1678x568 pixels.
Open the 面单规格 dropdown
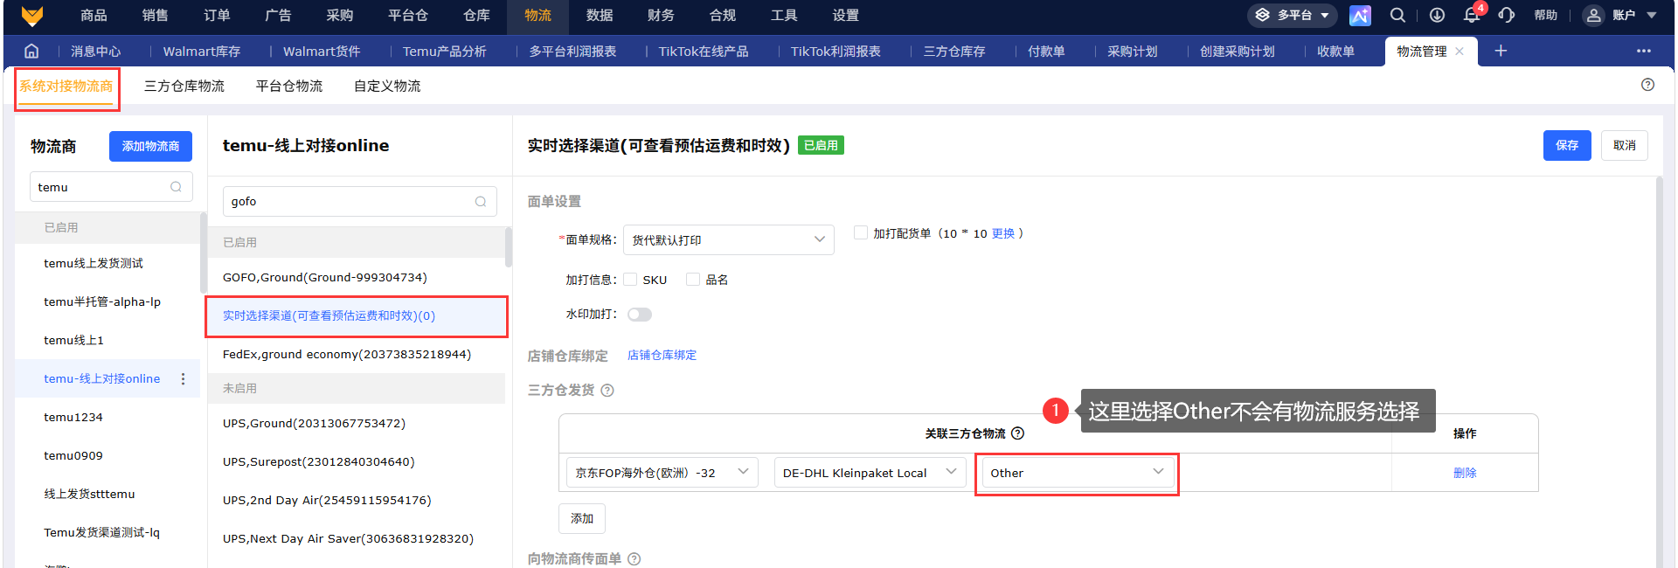(x=728, y=239)
